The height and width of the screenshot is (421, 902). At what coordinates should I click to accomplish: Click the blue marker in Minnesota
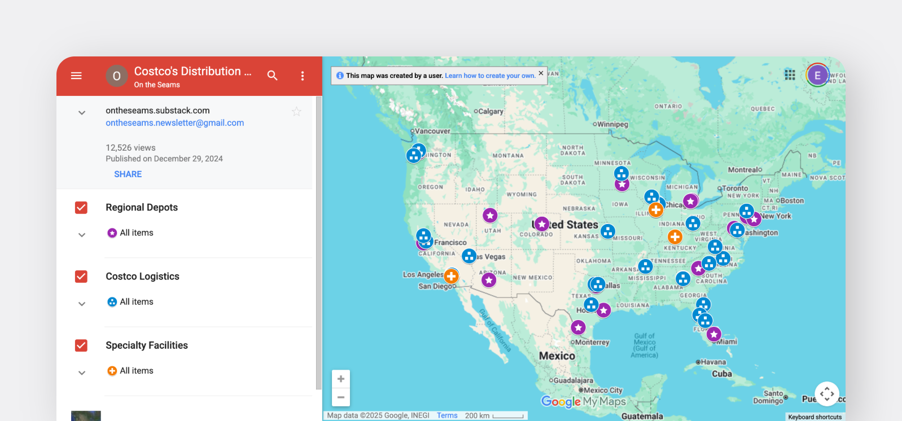click(621, 173)
